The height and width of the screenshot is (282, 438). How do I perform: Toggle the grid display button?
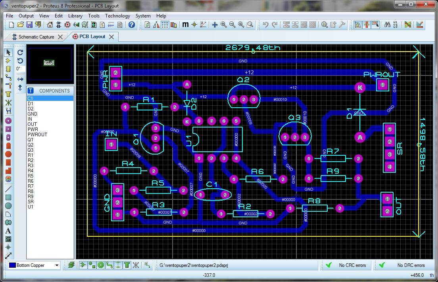coord(165,25)
